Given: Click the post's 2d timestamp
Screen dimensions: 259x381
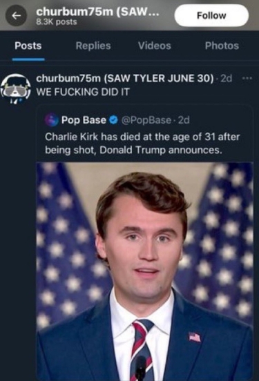Looking at the screenshot, I should (x=226, y=79).
